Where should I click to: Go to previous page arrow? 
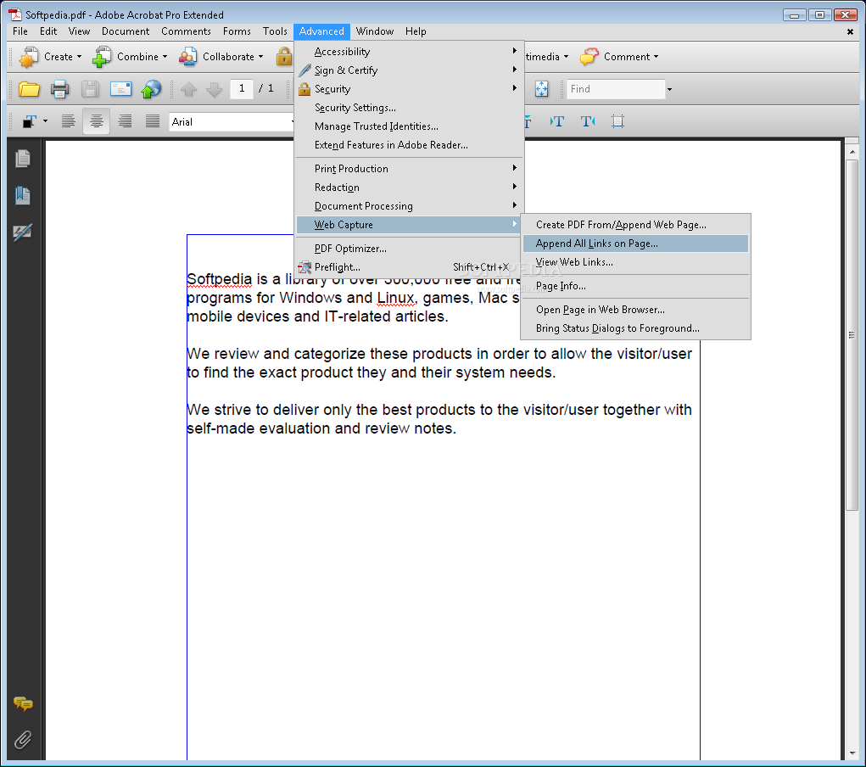coord(188,89)
